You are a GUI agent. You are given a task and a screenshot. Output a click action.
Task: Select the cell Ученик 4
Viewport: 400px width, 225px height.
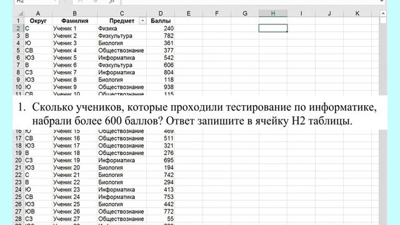[75, 50]
